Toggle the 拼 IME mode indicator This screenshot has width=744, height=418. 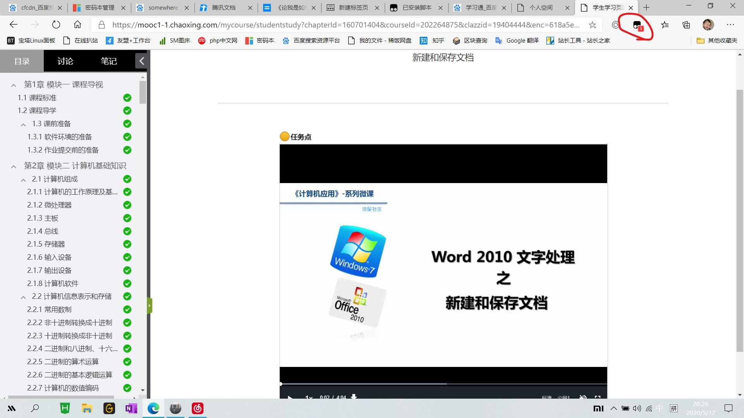pos(674,408)
